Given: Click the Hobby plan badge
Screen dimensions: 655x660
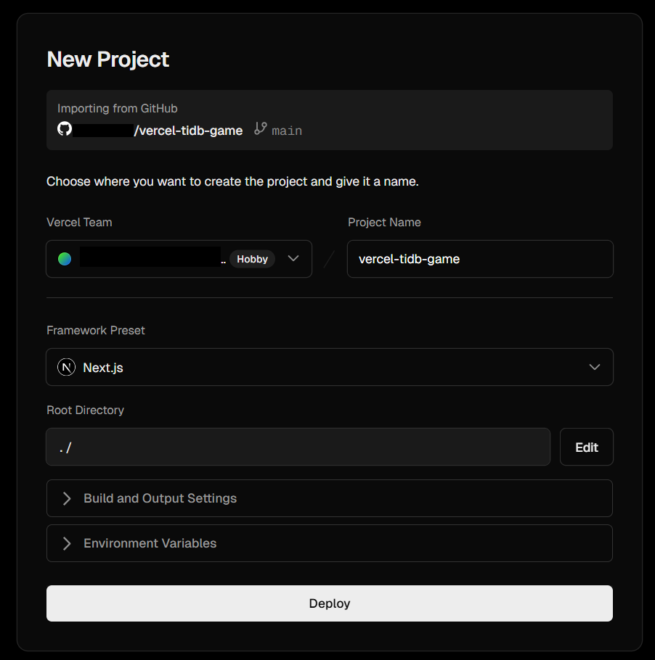Looking at the screenshot, I should click(252, 259).
